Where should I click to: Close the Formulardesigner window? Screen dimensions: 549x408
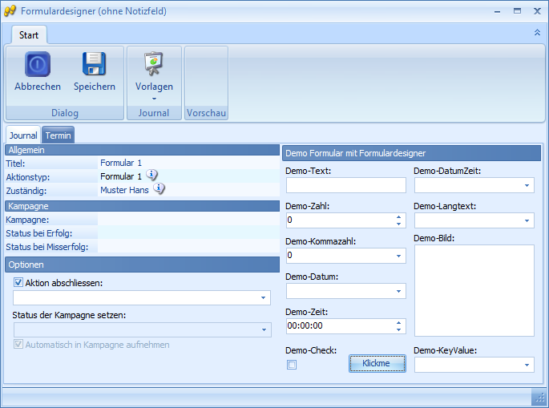click(537, 11)
